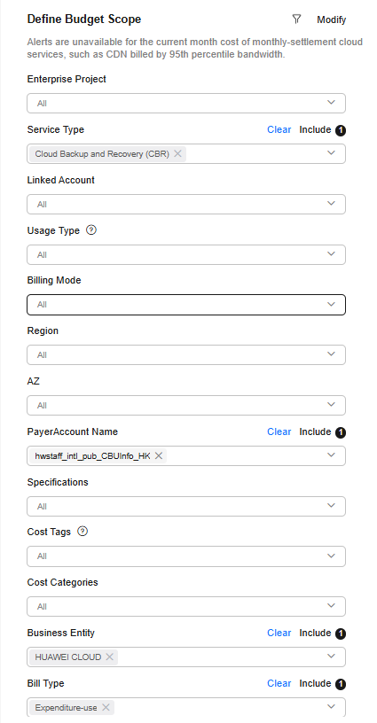Remove the hwstaff_intl_pub_CBUInfo_HK tag
Image resolution: width=377 pixels, height=723 pixels.
pyautogui.click(x=159, y=456)
